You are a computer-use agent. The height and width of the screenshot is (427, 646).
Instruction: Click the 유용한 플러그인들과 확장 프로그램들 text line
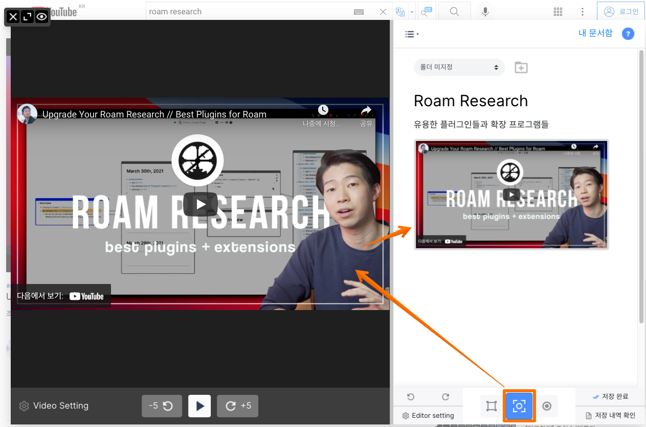click(x=481, y=124)
